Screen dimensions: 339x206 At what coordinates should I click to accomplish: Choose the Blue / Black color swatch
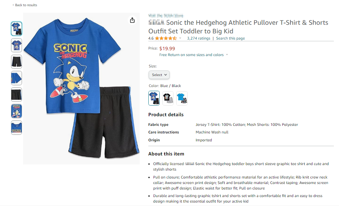click(154, 98)
